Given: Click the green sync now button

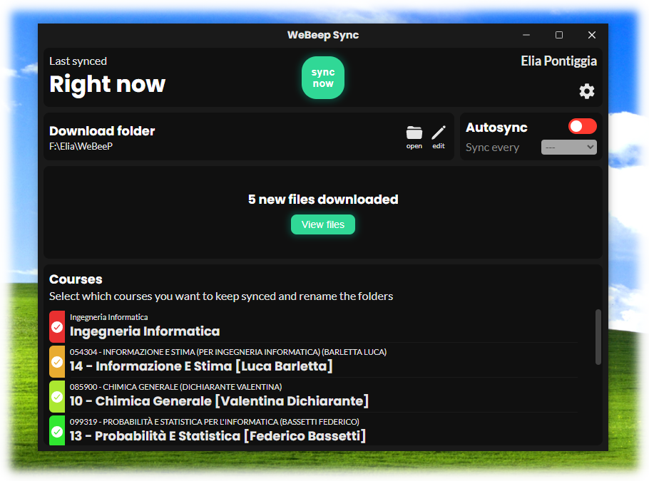Looking at the screenshot, I should click(x=323, y=78).
